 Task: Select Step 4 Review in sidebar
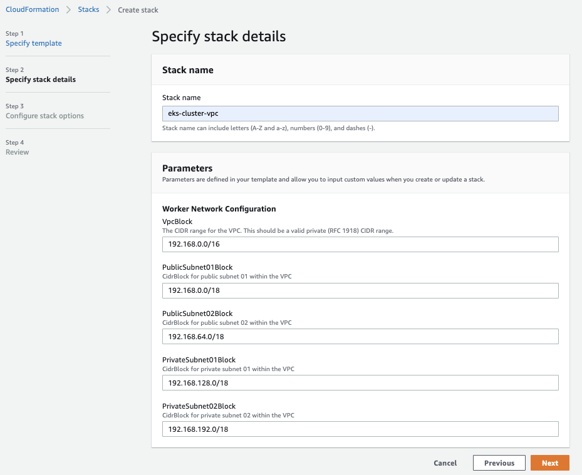tap(18, 152)
